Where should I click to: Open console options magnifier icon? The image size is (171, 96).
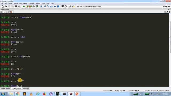tap(170, 12)
